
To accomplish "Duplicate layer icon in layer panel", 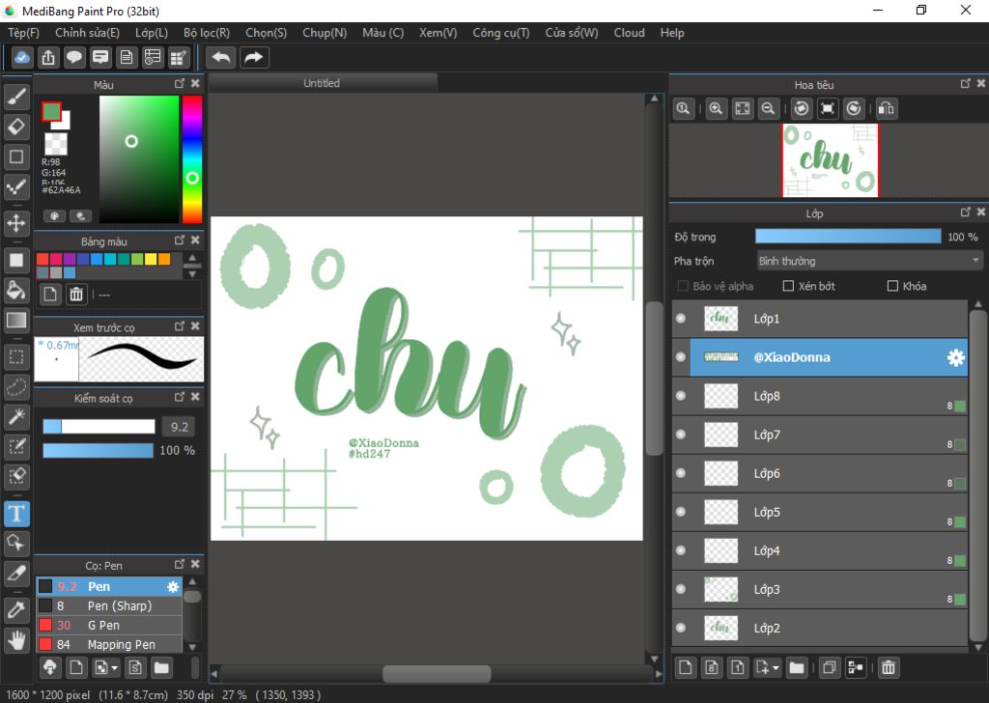I will [x=830, y=667].
